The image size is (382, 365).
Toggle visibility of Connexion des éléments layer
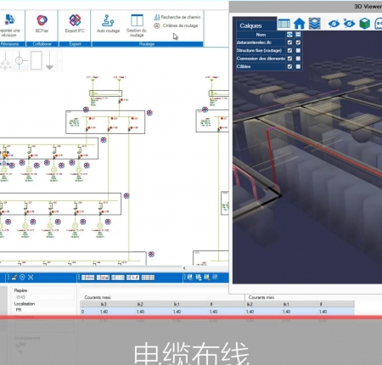289,59
